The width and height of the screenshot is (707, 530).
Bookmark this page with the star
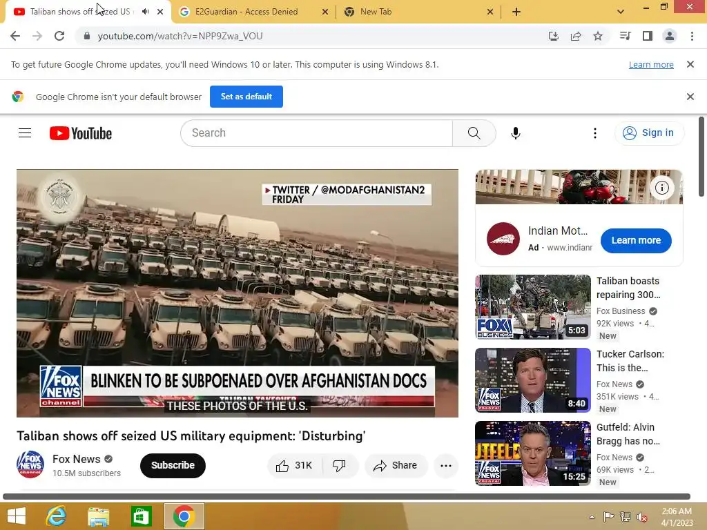598,36
